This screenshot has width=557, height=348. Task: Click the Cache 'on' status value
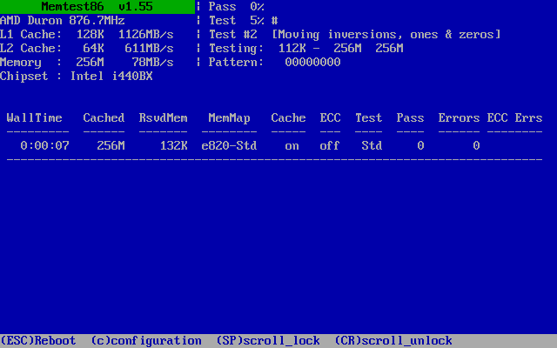[x=292, y=146]
